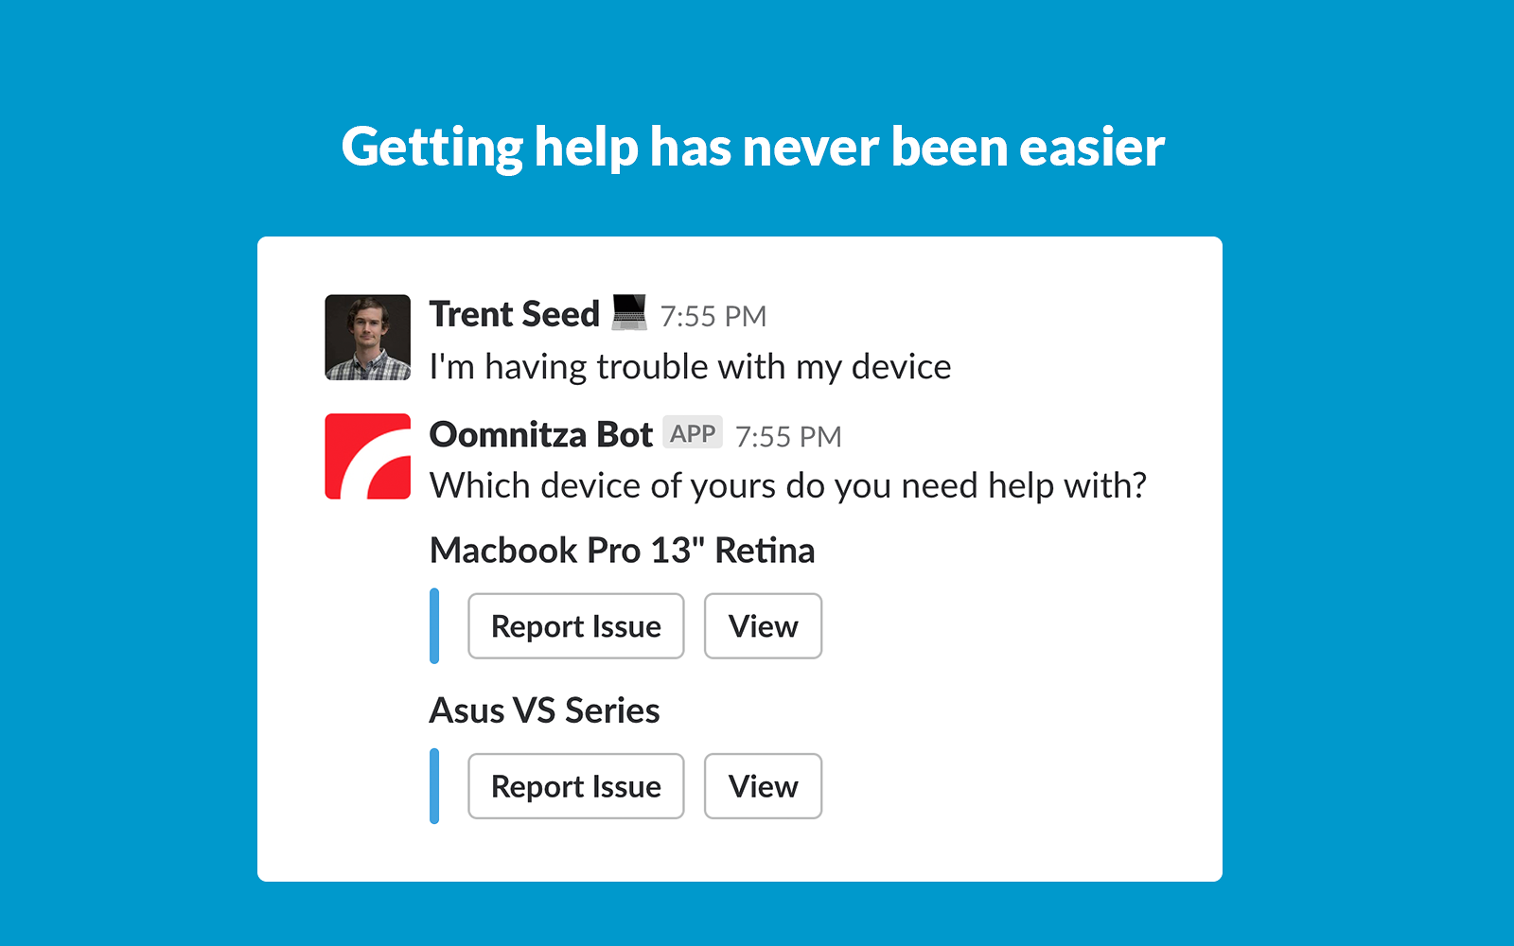
Task: Report an issue for Macbook Pro 13" Retina
Action: pos(575,626)
